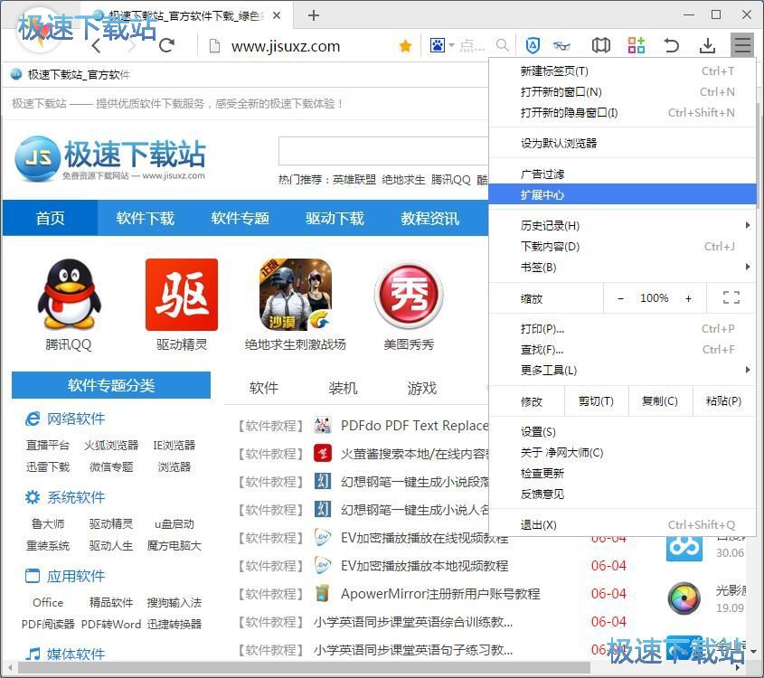The width and height of the screenshot is (764, 678).
Task: Click 设为默认浏览器 menu item
Action: 622,143
